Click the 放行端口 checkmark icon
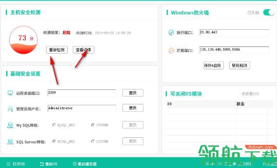Image resolution: width=277 pixels, height=168 pixels. [171, 32]
